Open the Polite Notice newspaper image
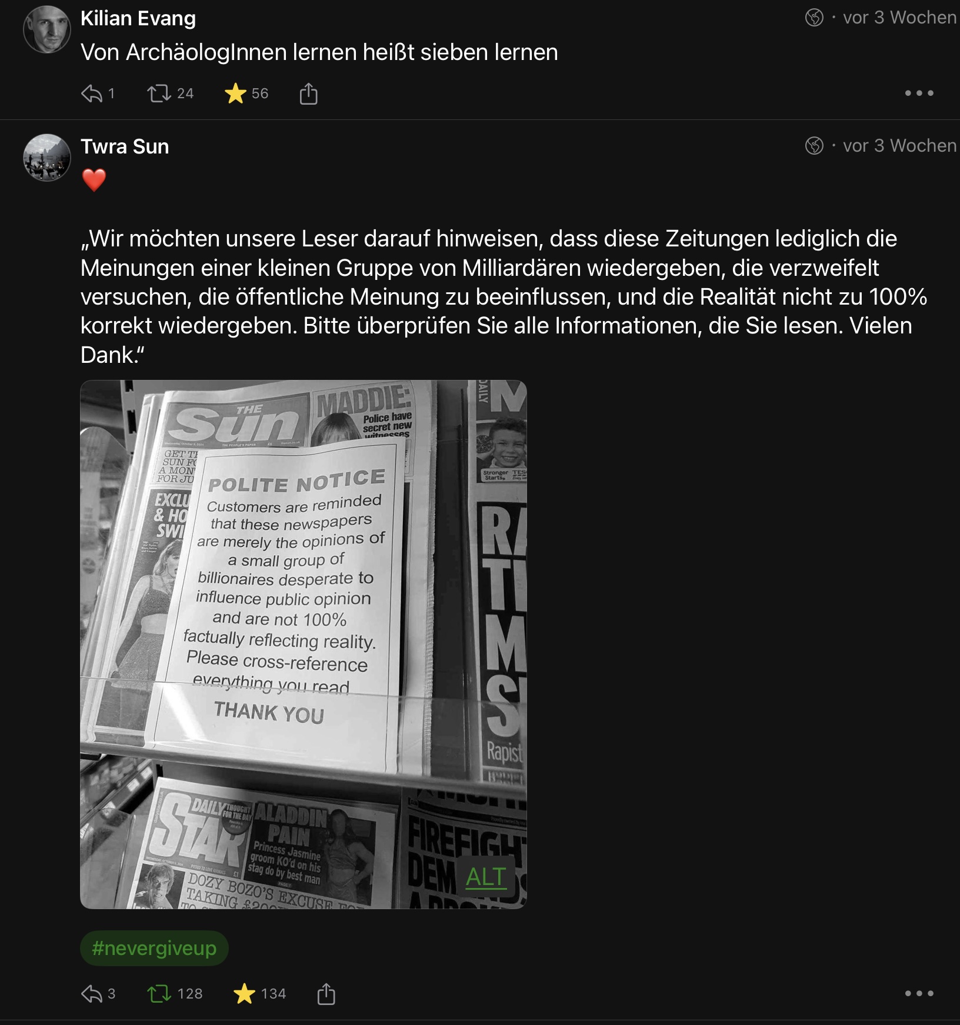The height and width of the screenshot is (1025, 960). coord(304,645)
